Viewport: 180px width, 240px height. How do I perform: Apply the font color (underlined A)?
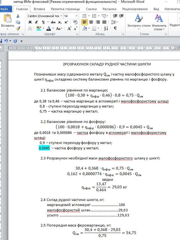click(x=49, y=28)
